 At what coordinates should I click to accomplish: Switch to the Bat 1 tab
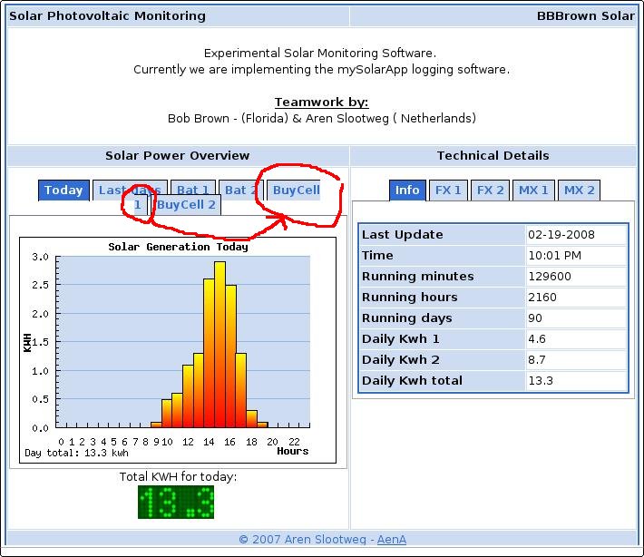coord(192,191)
